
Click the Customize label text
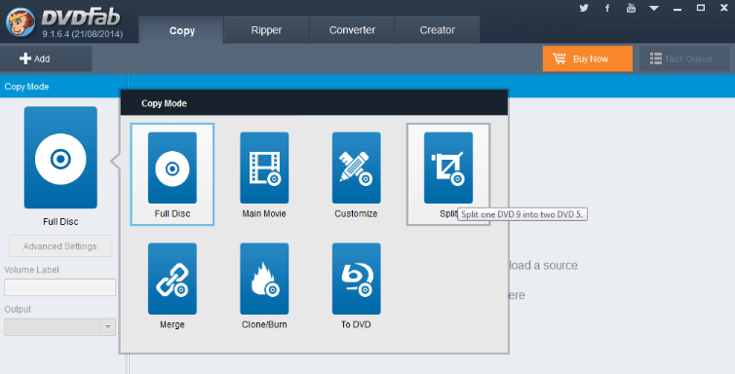[x=356, y=214]
